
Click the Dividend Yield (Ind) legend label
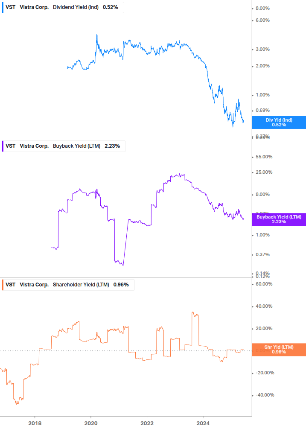click(x=76, y=7)
